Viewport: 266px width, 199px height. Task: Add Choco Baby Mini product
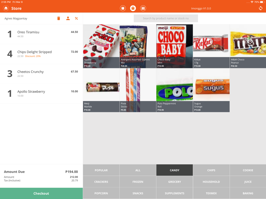click(174, 46)
